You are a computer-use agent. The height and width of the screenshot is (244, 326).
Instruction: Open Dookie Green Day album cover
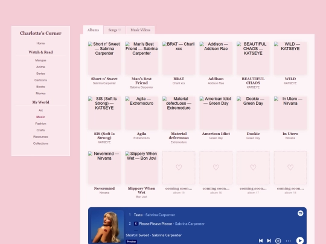[253, 113]
